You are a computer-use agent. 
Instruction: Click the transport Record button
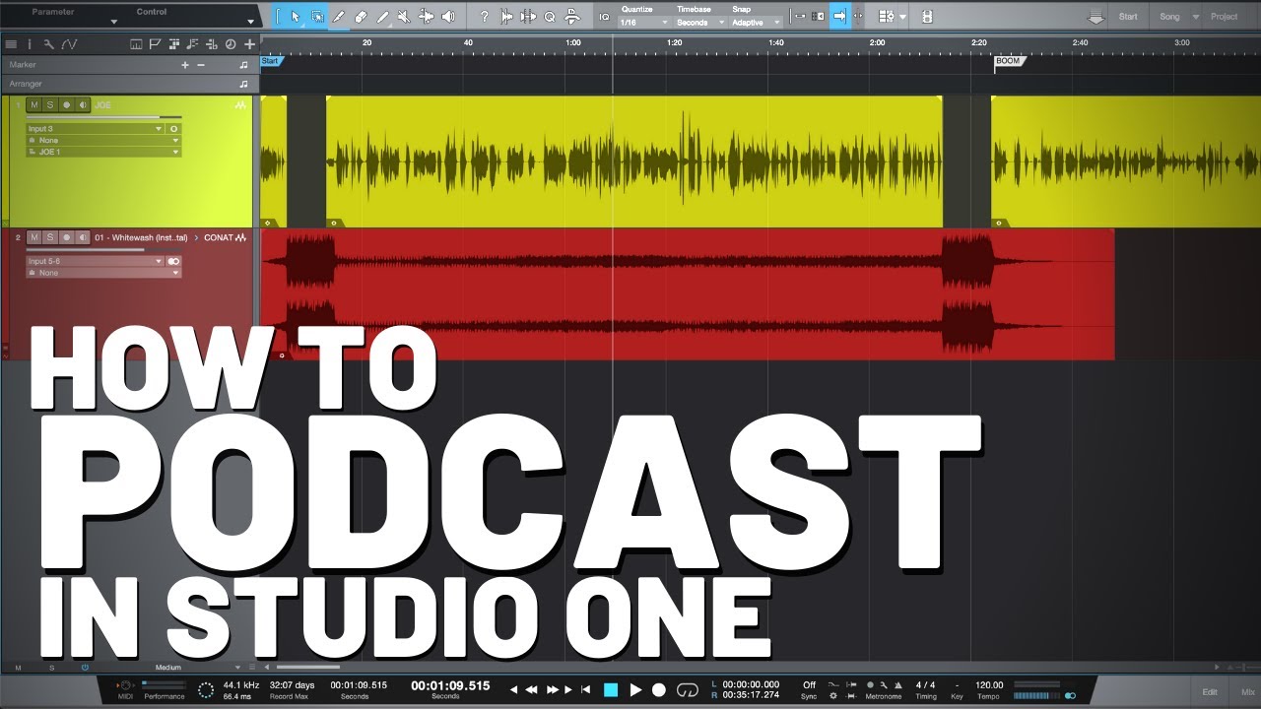(659, 689)
